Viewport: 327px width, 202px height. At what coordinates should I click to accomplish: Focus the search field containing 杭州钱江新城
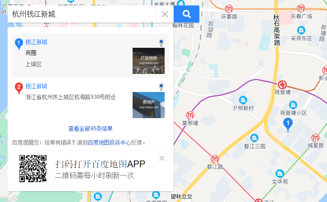82,14
